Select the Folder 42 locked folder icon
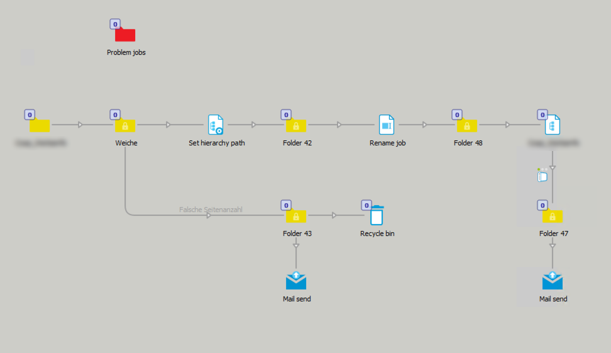The image size is (611, 353). coord(296,125)
